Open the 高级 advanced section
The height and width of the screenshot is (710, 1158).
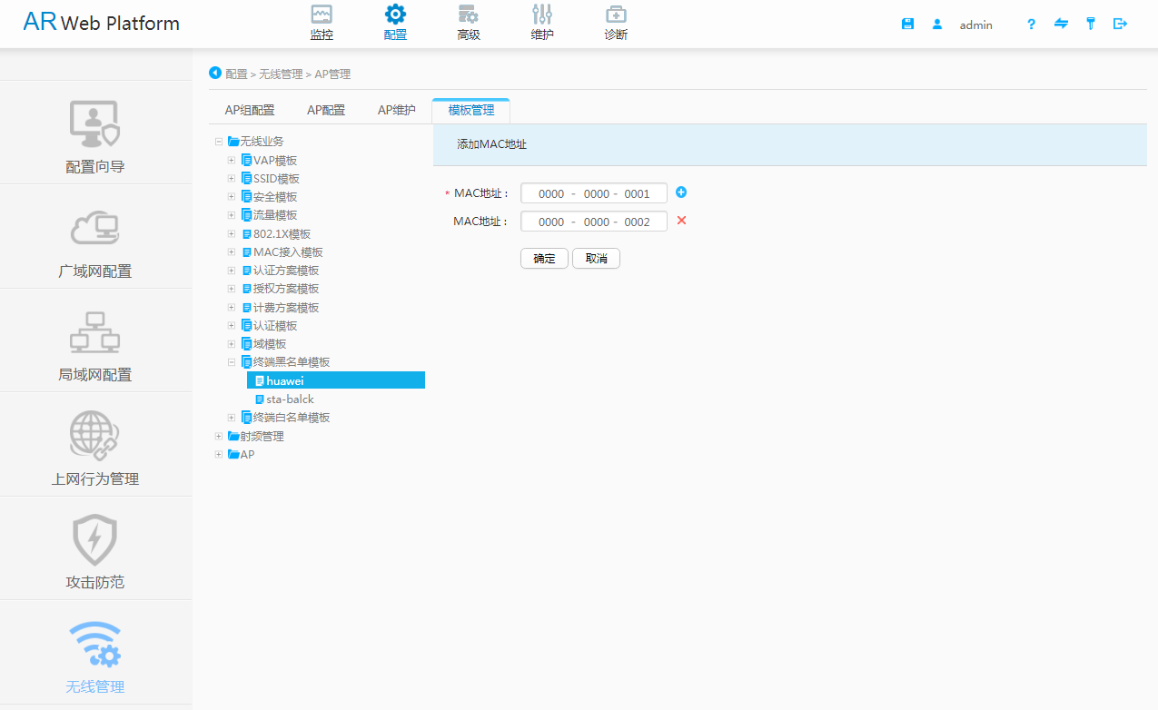[469, 22]
